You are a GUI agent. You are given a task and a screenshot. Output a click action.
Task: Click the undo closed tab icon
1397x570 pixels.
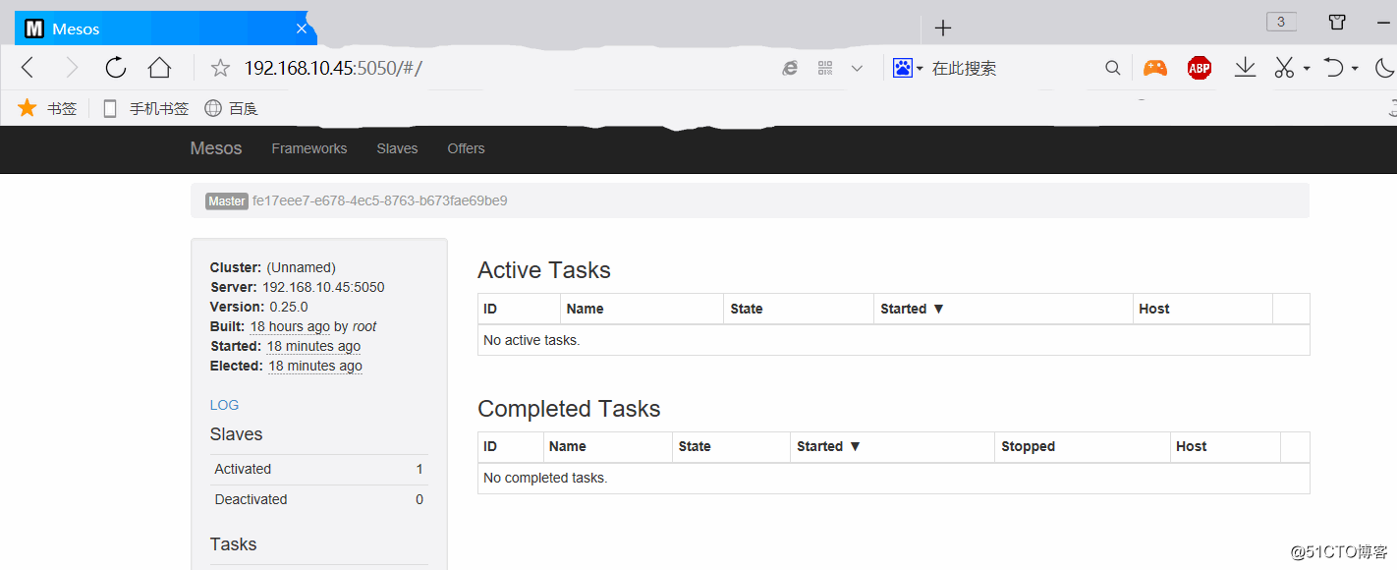(x=1333, y=68)
